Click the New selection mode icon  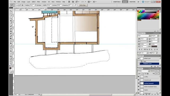pos(17,5)
